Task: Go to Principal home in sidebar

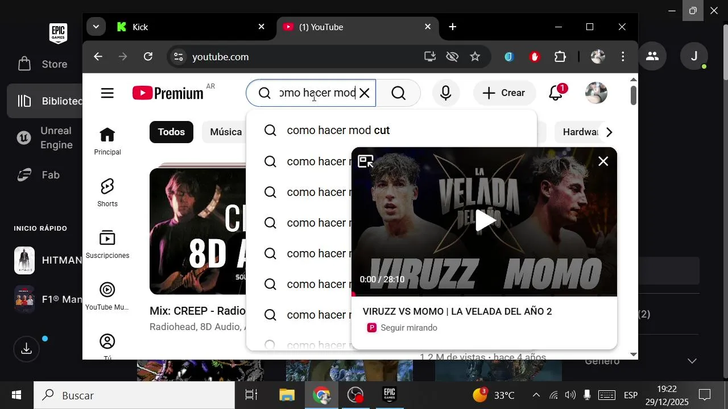Action: coord(107,141)
